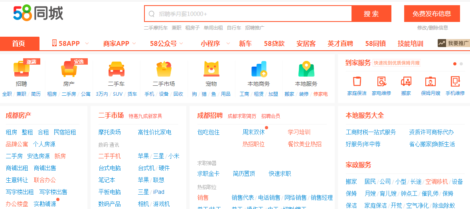Click the 兼职 link under 招聘
The width and height of the screenshot is (470, 209).
click(21, 94)
